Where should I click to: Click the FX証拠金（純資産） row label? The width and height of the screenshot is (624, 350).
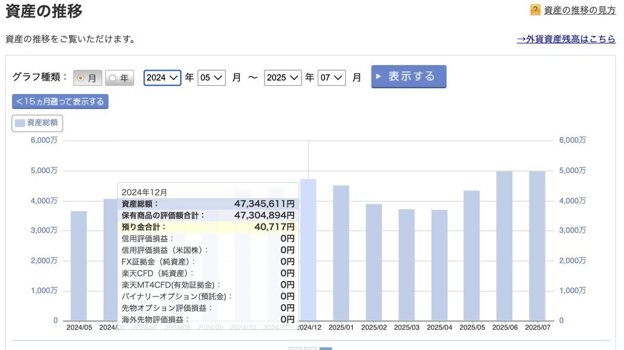159,262
